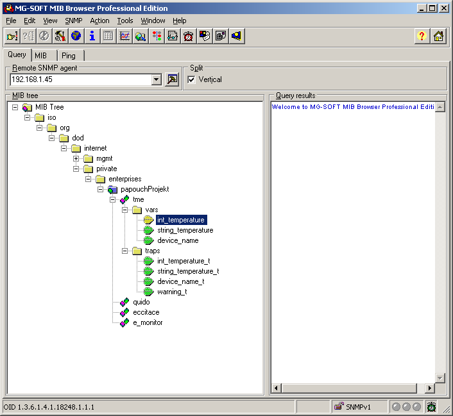
Task: Open the Window menu
Action: point(153,21)
